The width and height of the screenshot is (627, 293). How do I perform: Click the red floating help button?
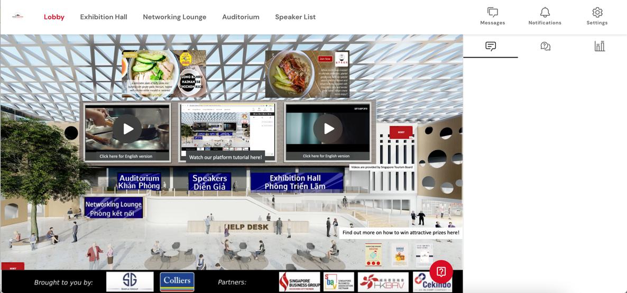pyautogui.click(x=441, y=272)
